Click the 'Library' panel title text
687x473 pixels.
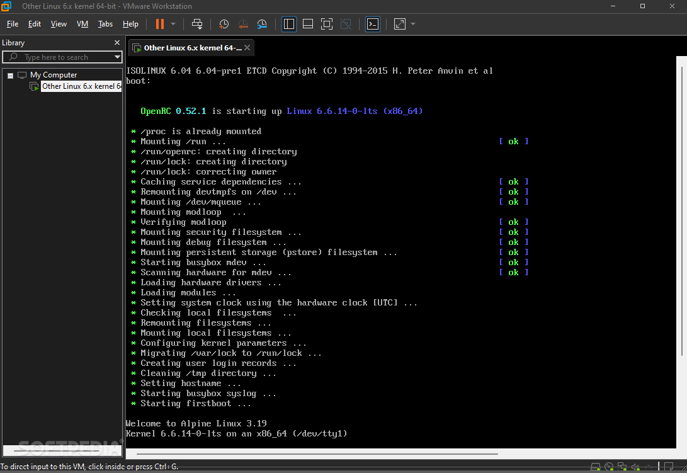13,43
